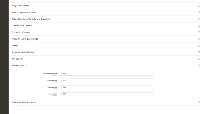Expand the Search Engine Optimization section

point(199,12)
